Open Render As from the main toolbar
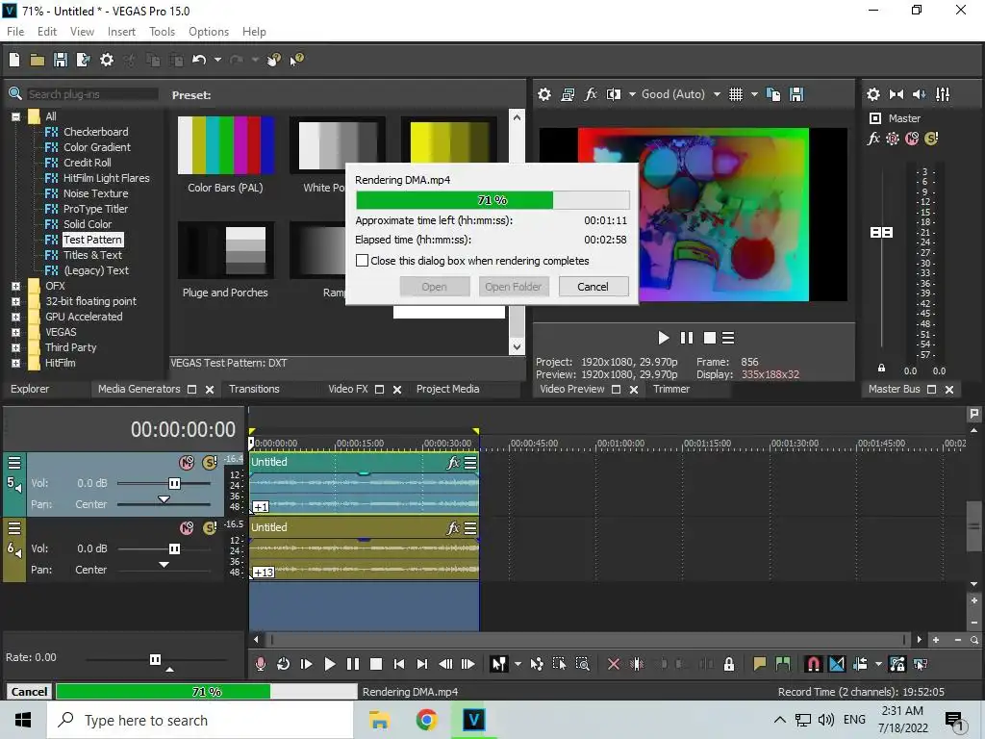985x739 pixels. click(x=83, y=60)
